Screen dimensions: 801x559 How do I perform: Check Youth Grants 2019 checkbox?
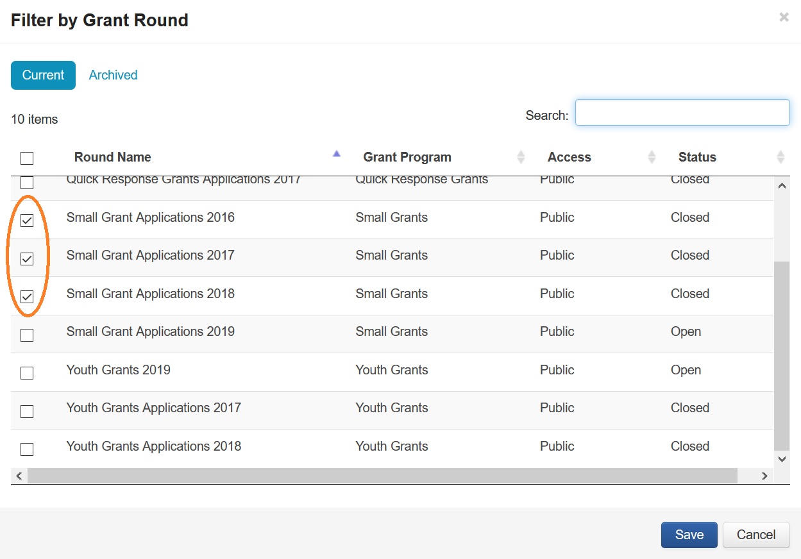(27, 373)
